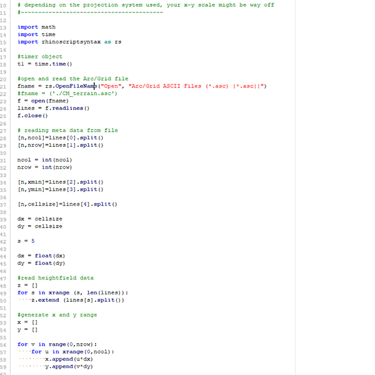This screenshot has height=375, width=375.
Task: Click the '[n,cellsize]=lines[4].split()' line
Action: (x=67, y=204)
